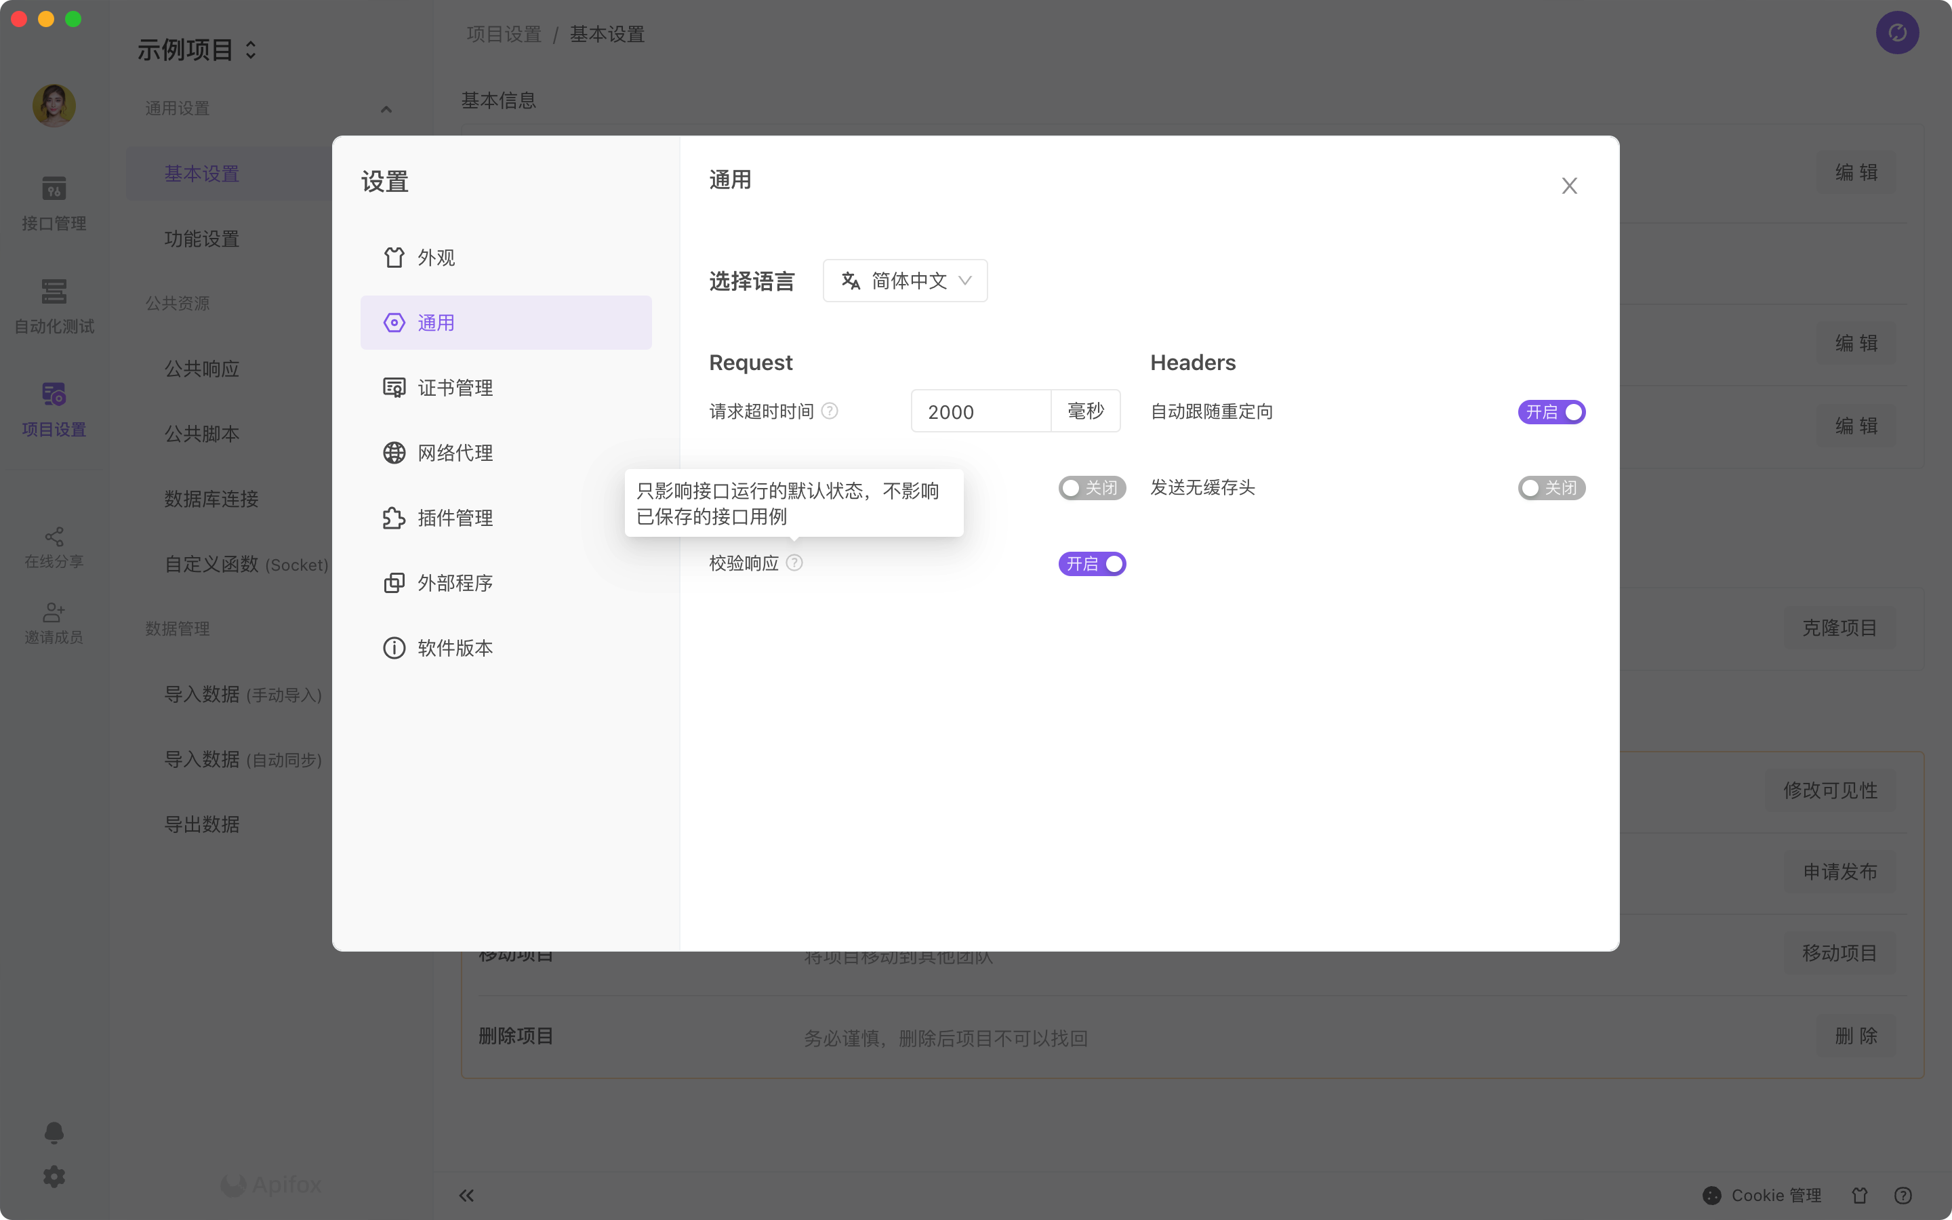Open 接口管理 in the left sidebar
1952x1220 pixels.
pyautogui.click(x=54, y=203)
